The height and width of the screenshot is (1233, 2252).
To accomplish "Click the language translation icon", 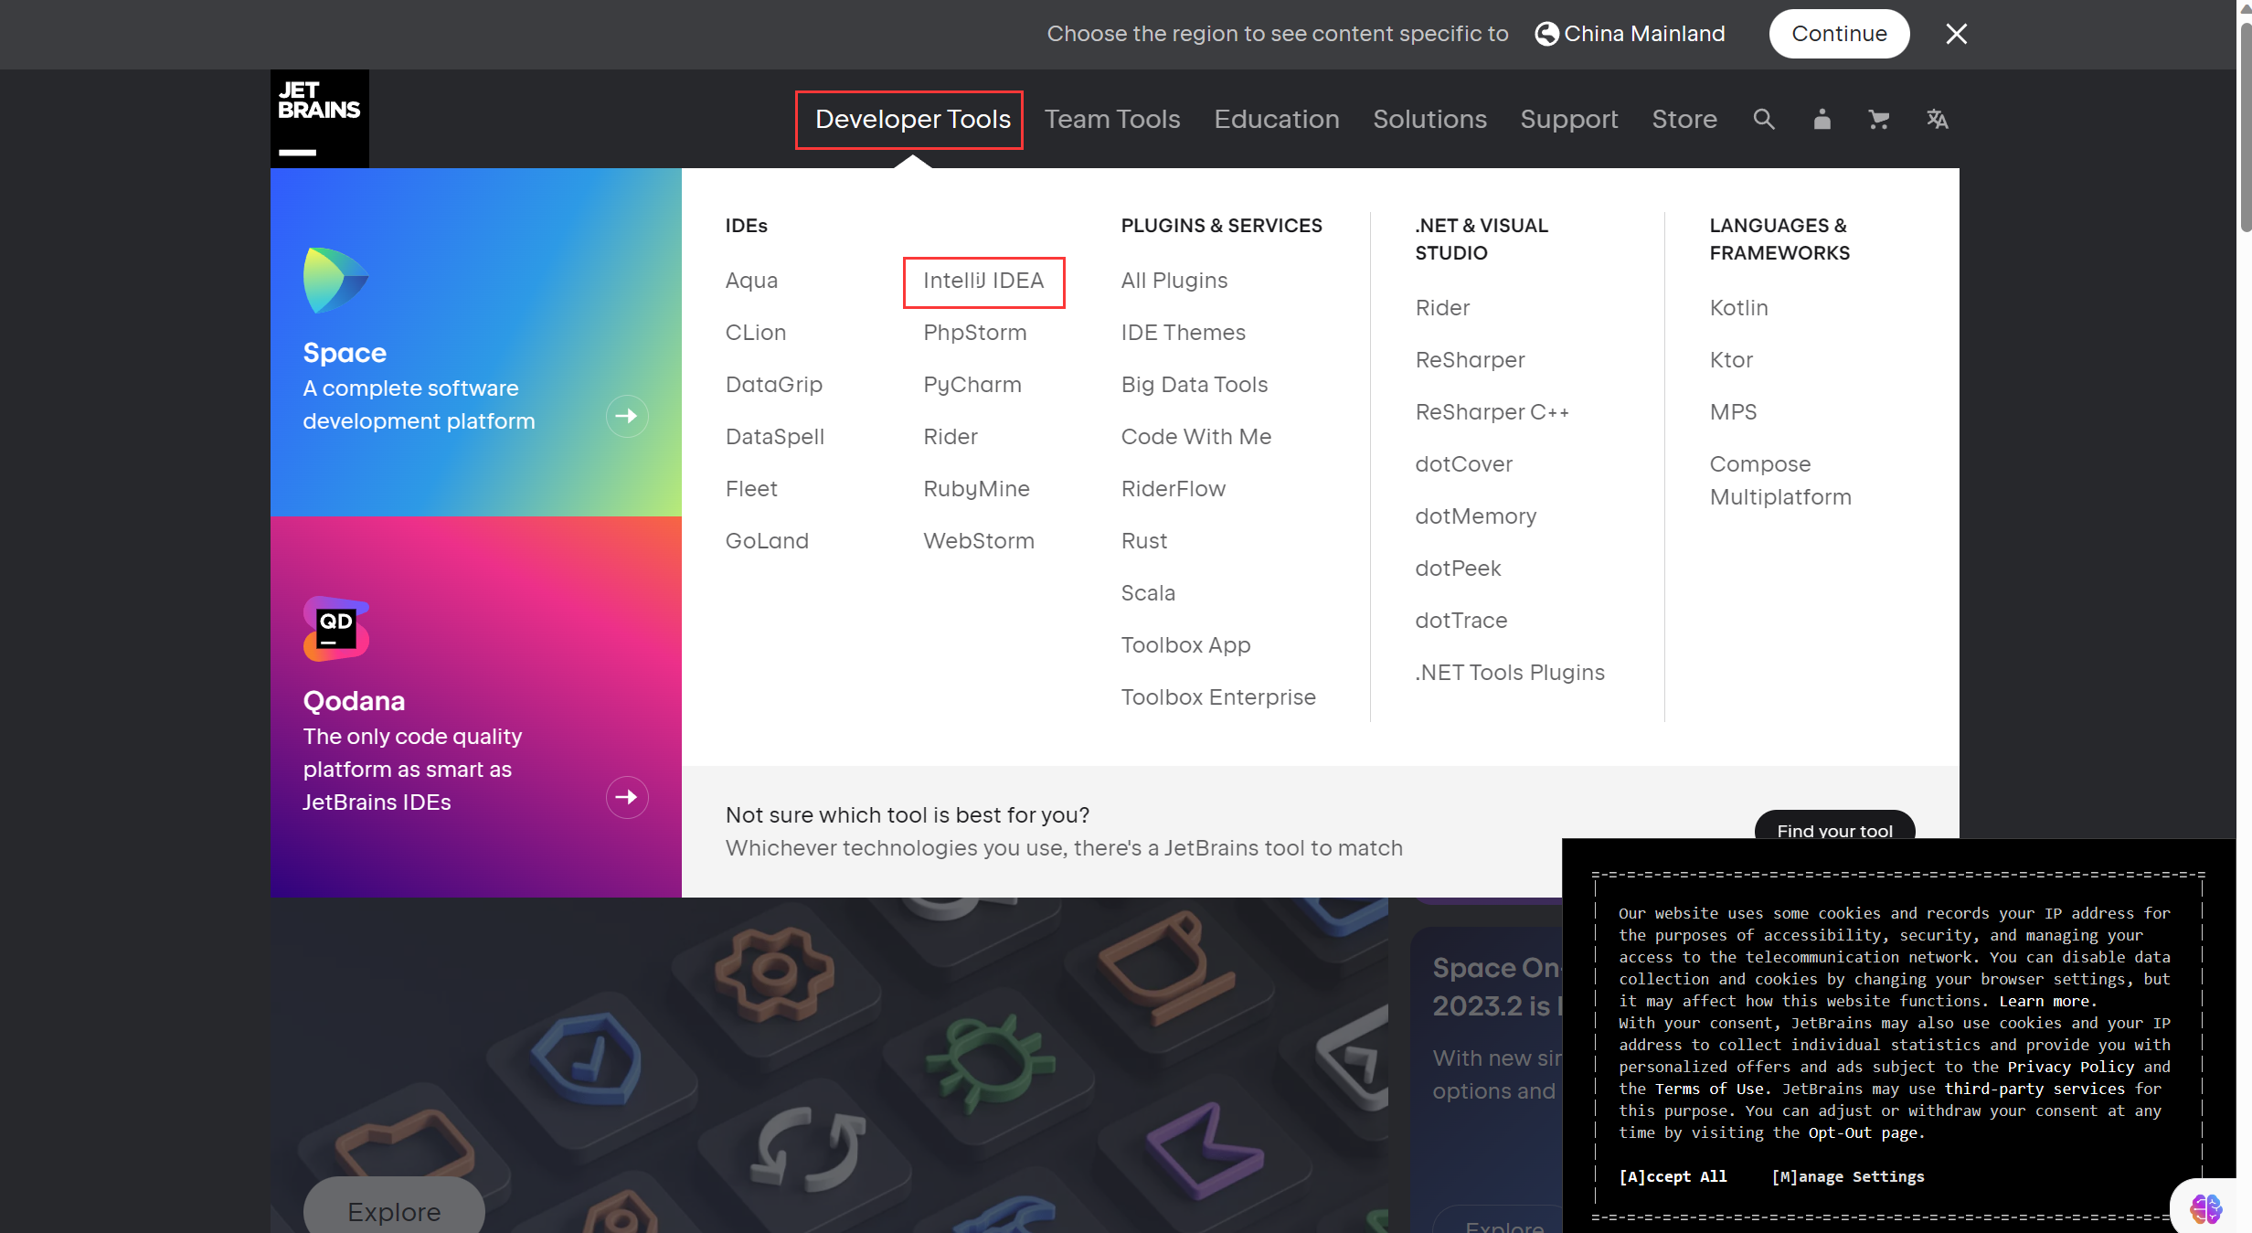I will click(1937, 119).
